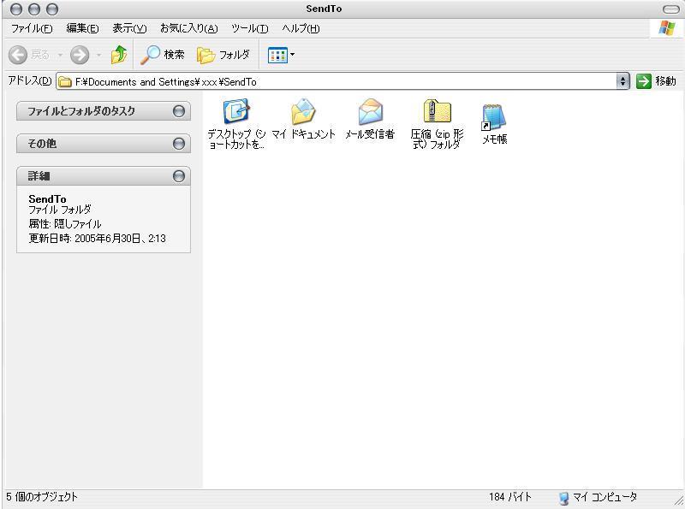Viewport: 685px width, 509px height.
Task: Open the 表示(V) menu
Action: [x=129, y=28]
